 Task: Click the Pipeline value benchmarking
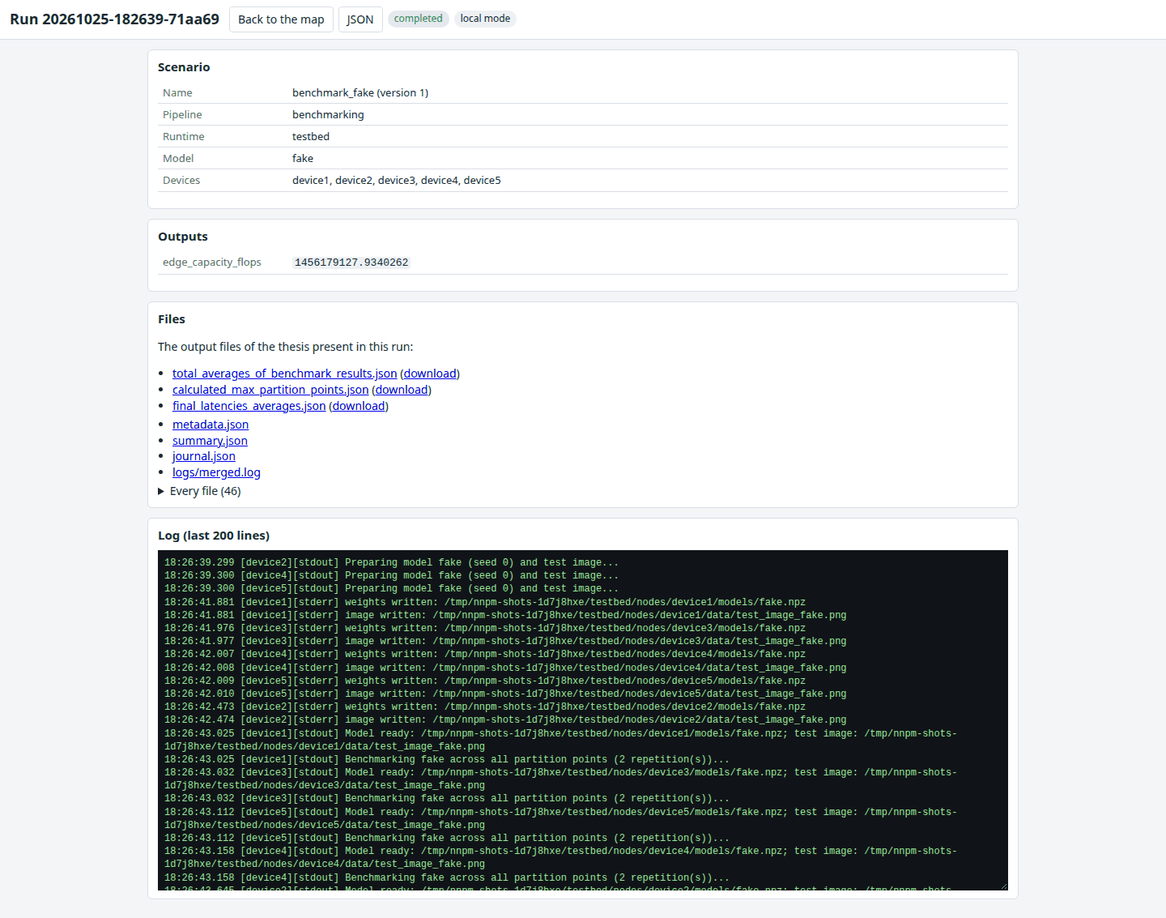pos(328,115)
